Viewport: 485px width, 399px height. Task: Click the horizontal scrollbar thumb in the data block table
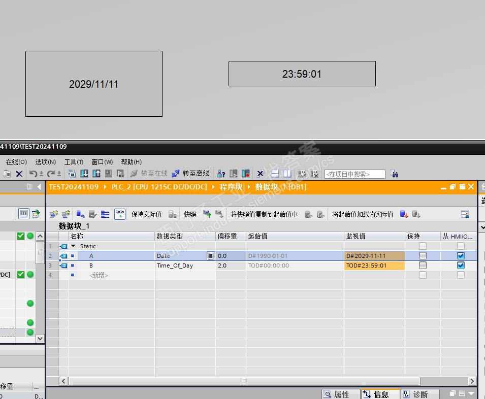click(244, 381)
